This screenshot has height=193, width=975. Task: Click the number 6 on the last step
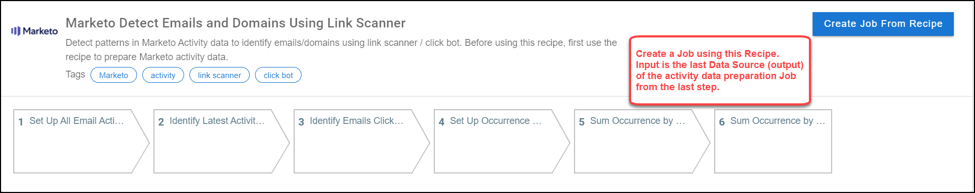coord(722,122)
